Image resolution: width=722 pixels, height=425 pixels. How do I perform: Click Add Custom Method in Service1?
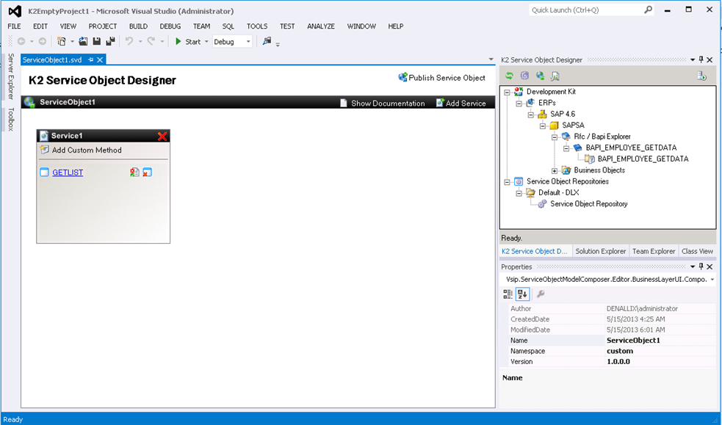point(81,150)
